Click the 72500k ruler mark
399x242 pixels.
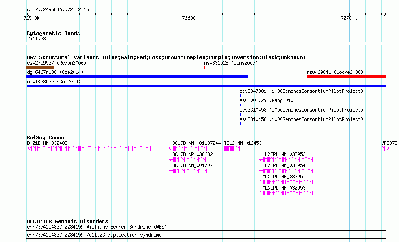click(31, 18)
